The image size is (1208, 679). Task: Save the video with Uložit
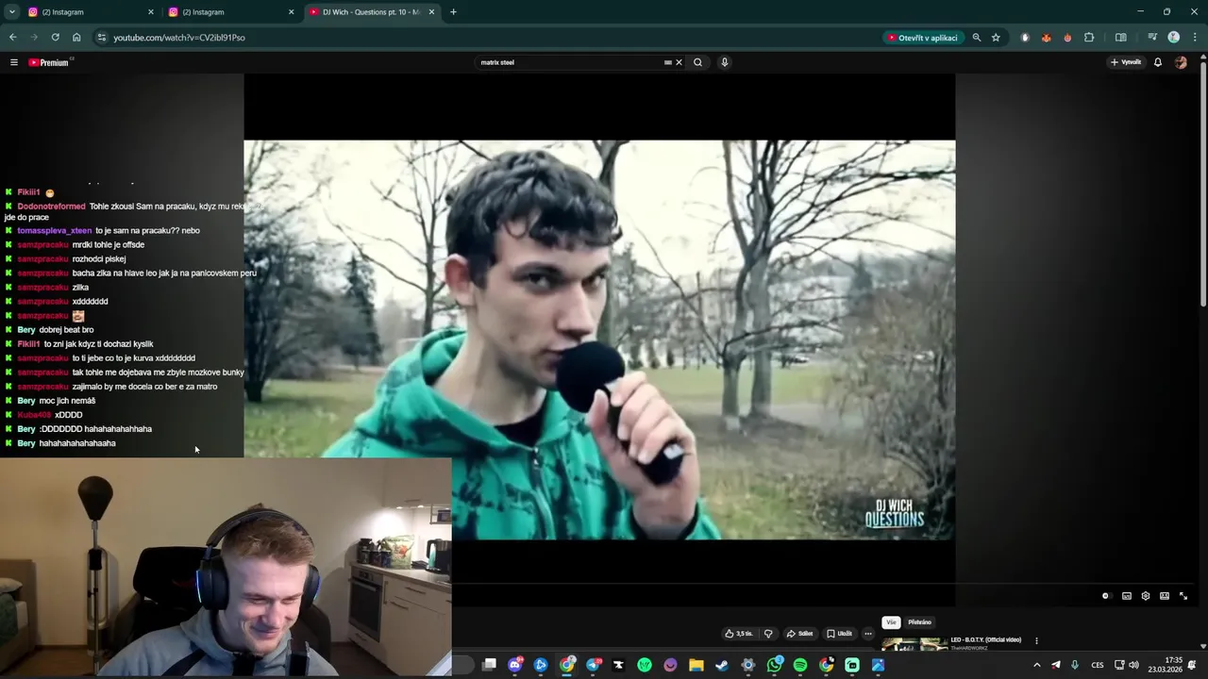(839, 634)
